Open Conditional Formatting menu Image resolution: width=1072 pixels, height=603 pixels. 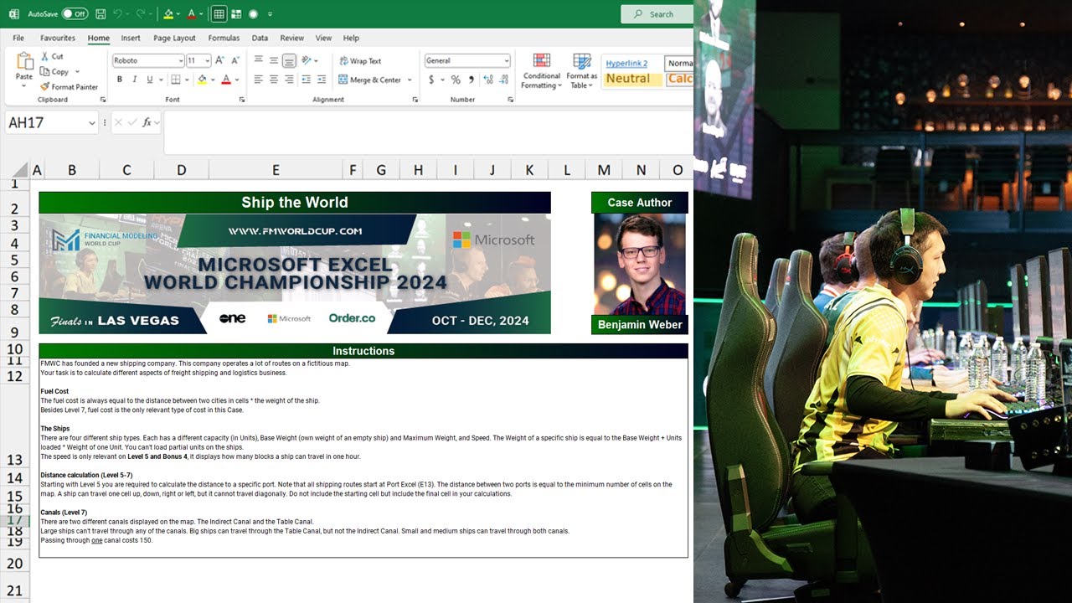click(541, 71)
